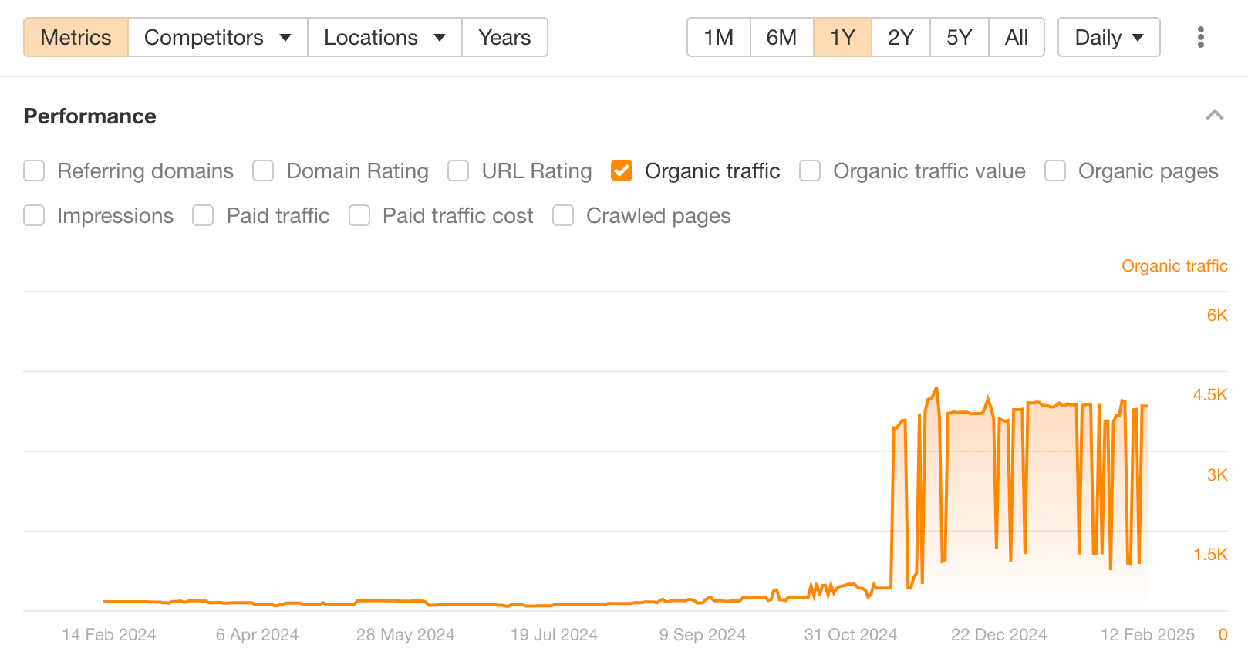Click the Organic traffic axis legend label

click(1174, 265)
